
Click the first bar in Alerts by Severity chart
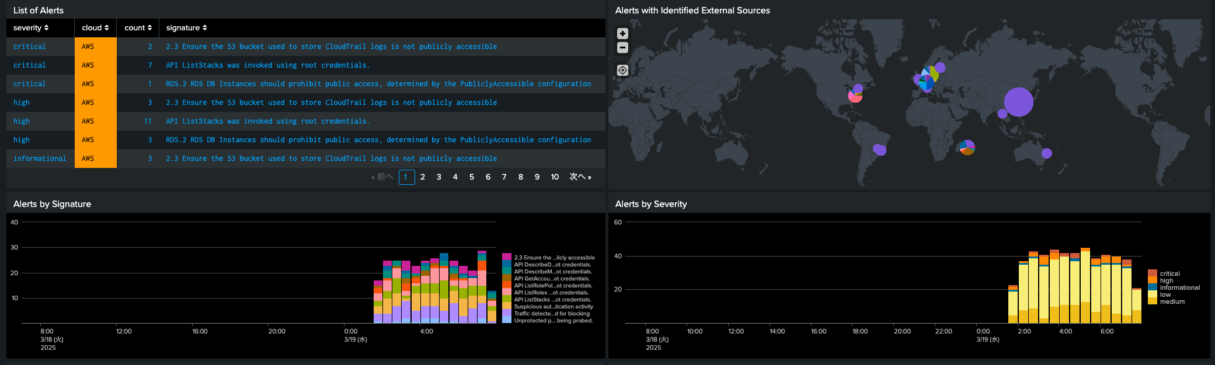pos(1013,304)
